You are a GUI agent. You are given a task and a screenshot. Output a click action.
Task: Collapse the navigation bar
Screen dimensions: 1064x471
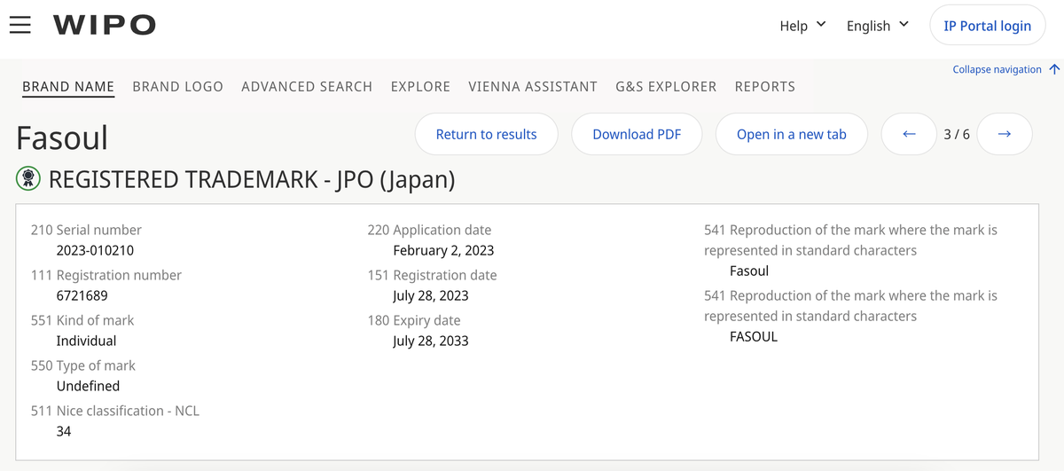pos(1006,69)
